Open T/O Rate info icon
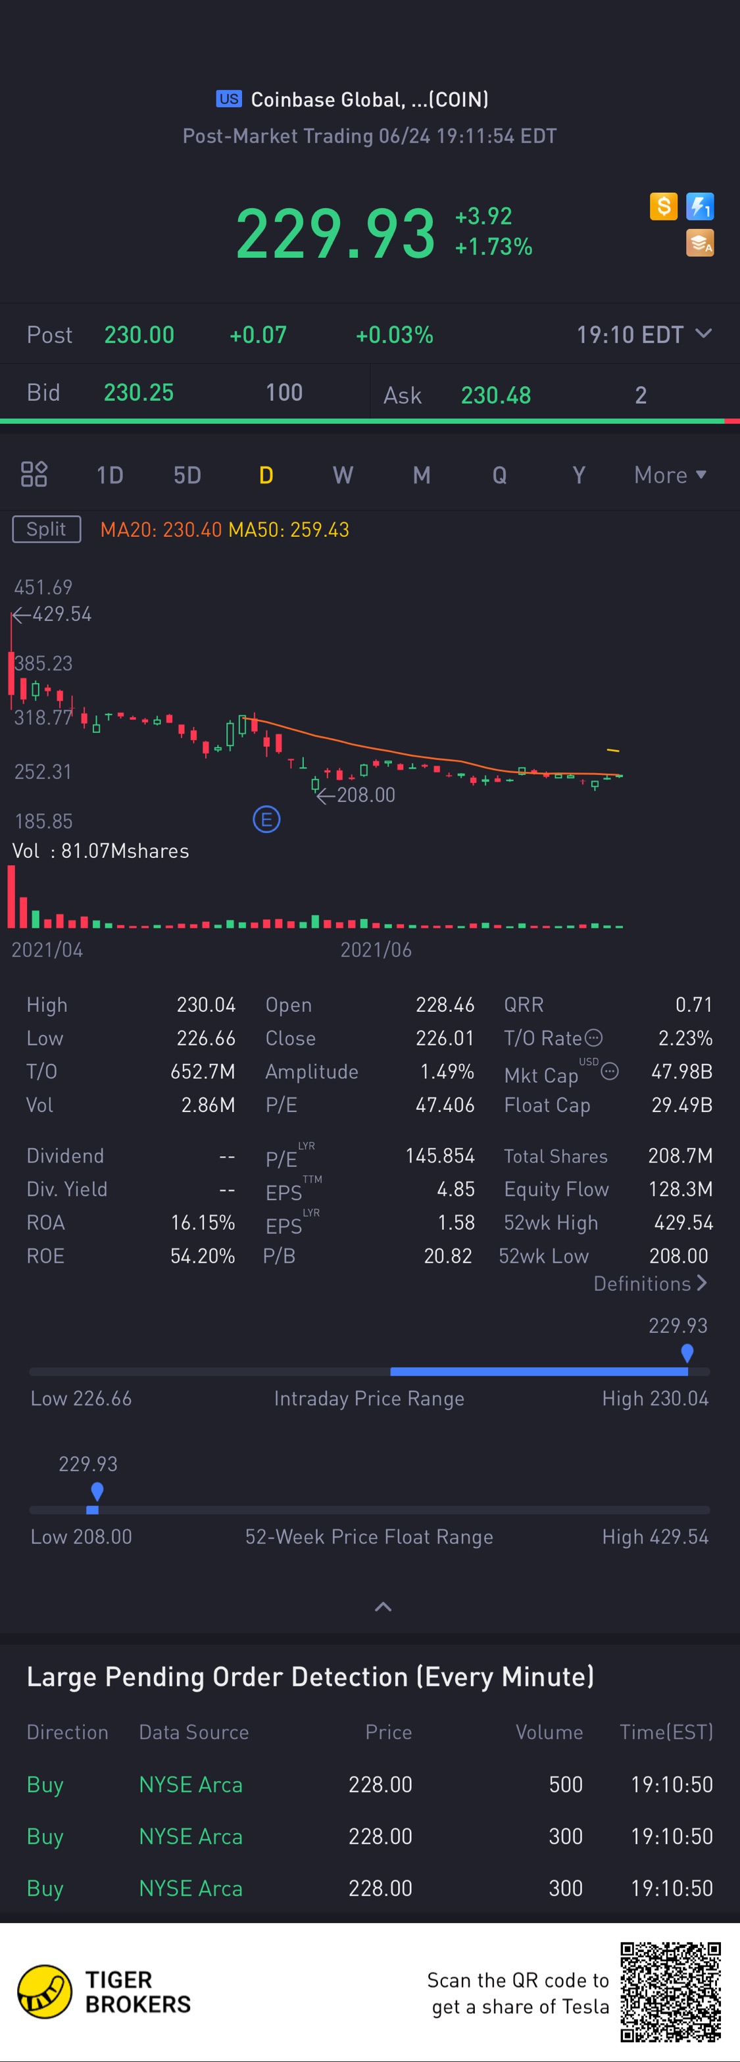Image resolution: width=740 pixels, height=2062 pixels. pos(593,1038)
